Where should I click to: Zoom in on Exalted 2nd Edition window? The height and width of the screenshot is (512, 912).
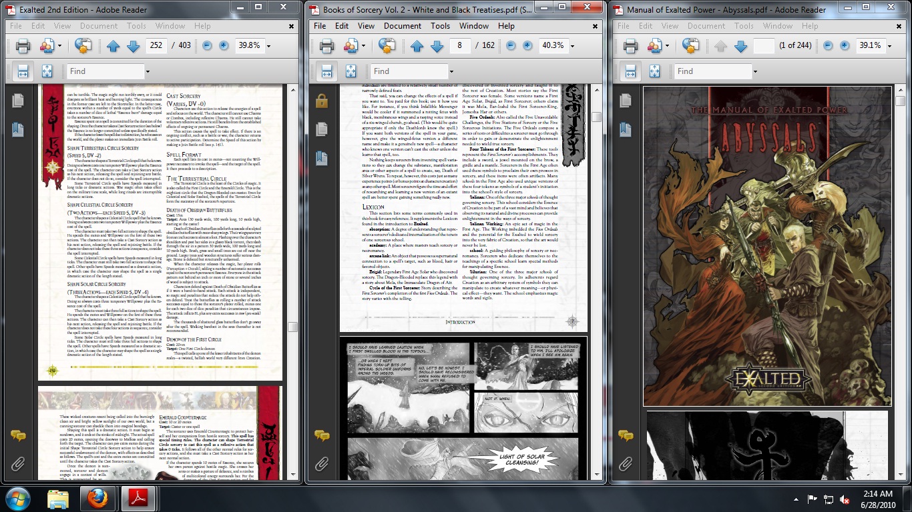click(224, 45)
